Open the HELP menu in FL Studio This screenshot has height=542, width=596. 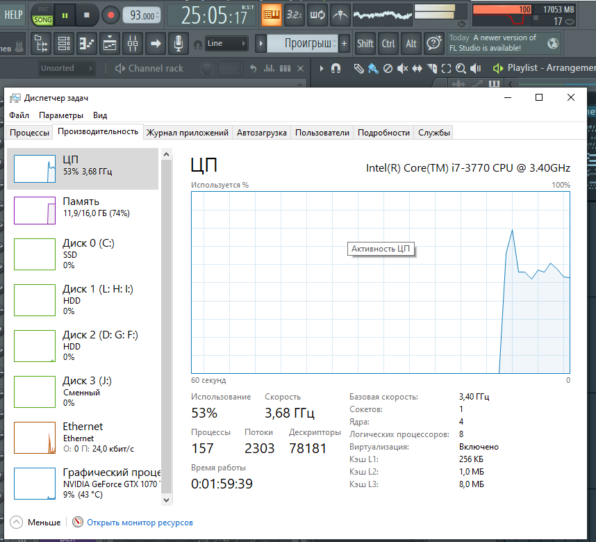pos(13,15)
